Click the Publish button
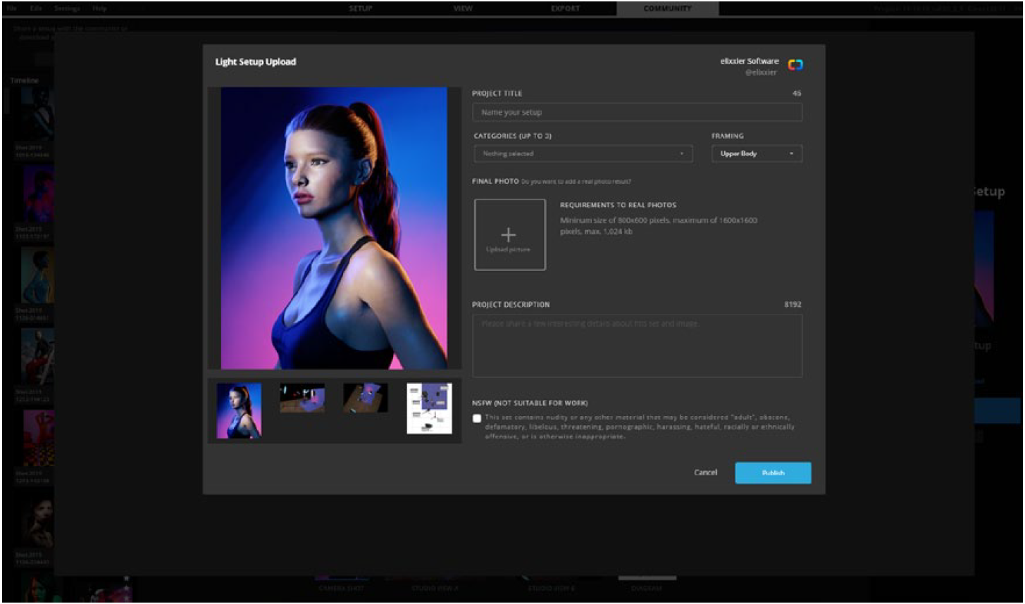Image resolution: width=1025 pixels, height=604 pixels. coord(773,473)
